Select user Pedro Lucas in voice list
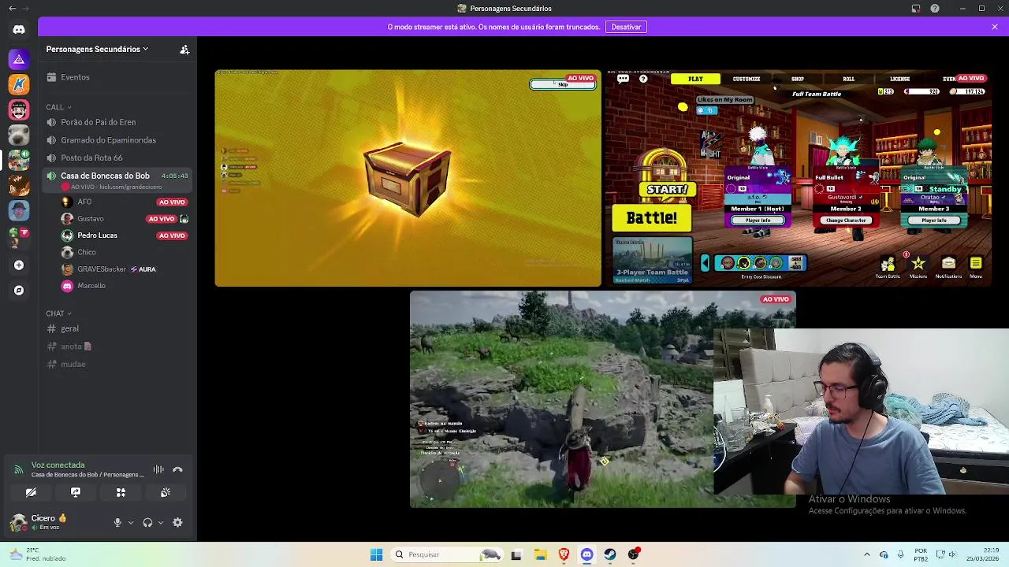 pyautogui.click(x=125, y=235)
